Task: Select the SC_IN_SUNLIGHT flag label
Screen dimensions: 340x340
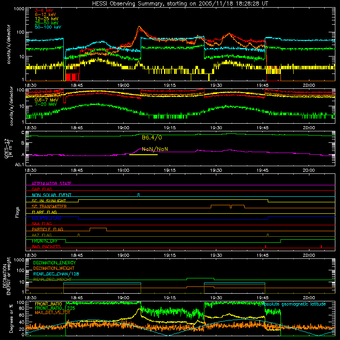Action: click(49, 201)
